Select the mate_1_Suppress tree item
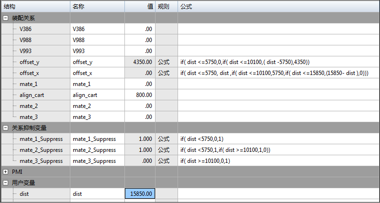380x203 pixels. coord(41,139)
